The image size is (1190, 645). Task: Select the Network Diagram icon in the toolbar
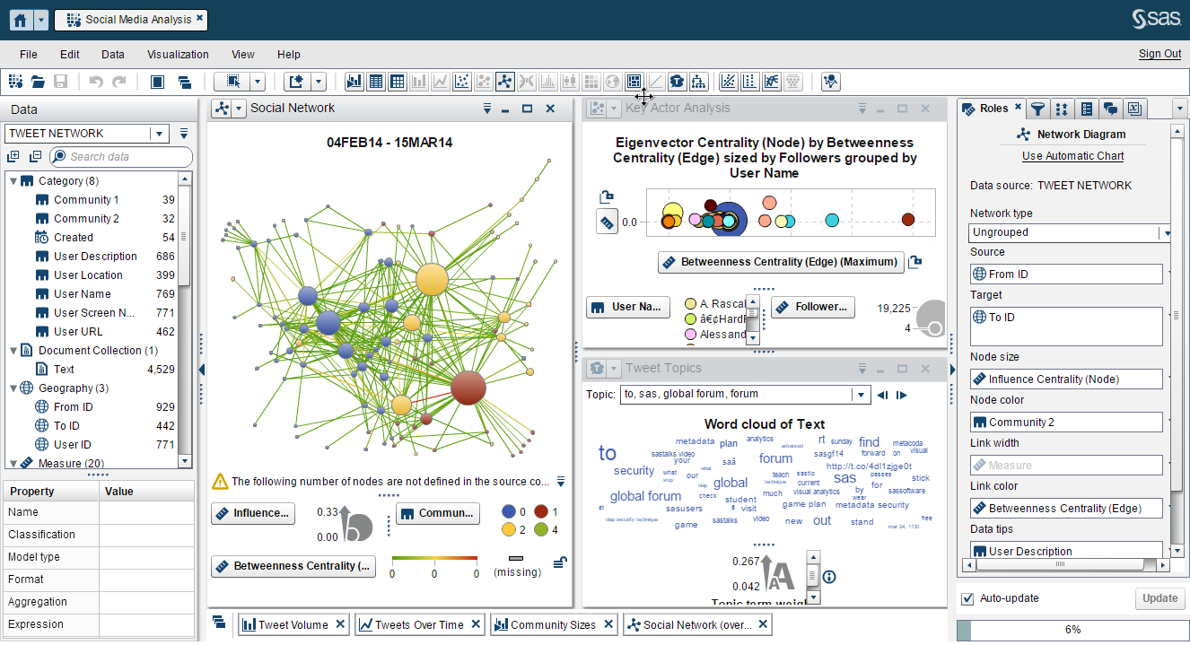(504, 82)
